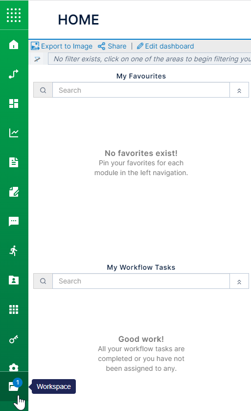This screenshot has width=251, height=411.
Task: Open the key access icon
Action: (x=14, y=339)
